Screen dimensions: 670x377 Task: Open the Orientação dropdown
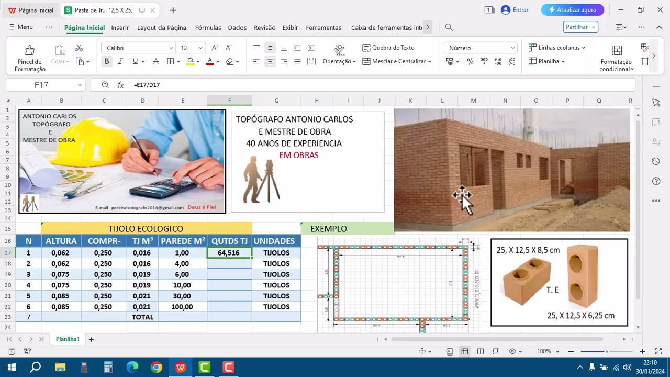point(339,61)
